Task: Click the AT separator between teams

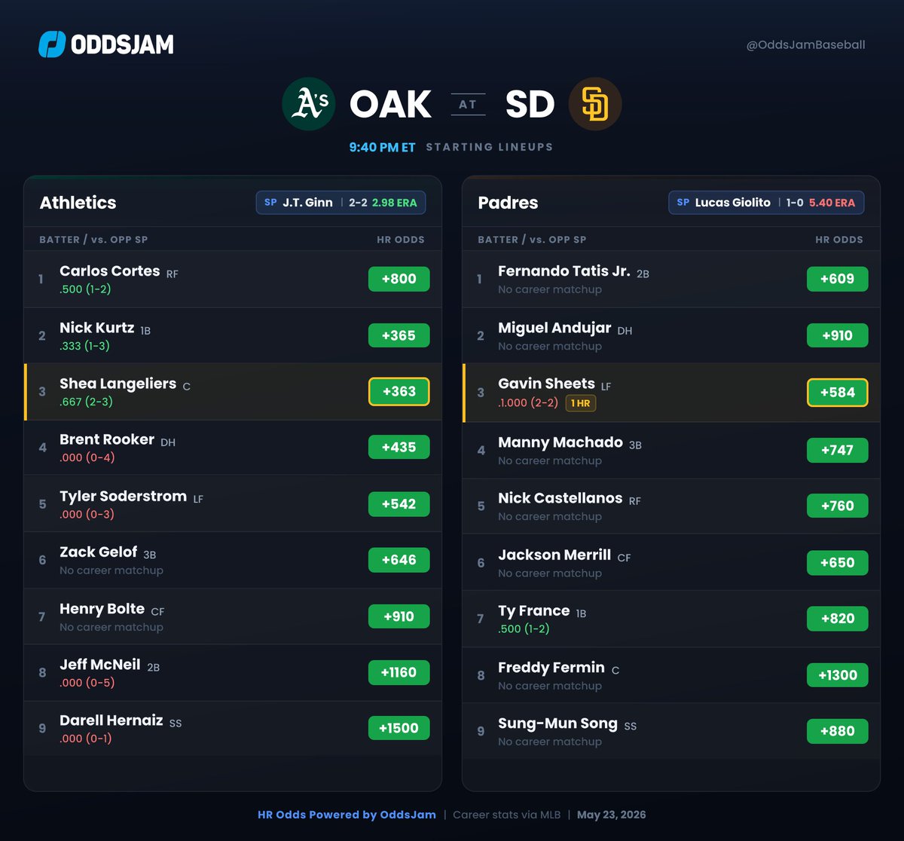Action: 468,104
